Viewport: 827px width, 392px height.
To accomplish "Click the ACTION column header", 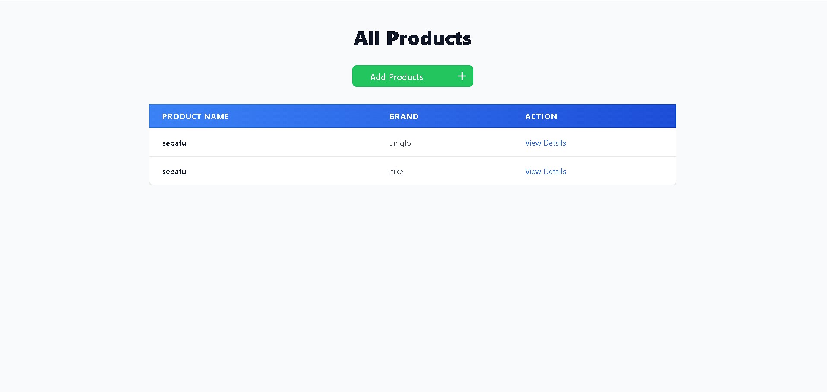I will (x=541, y=116).
